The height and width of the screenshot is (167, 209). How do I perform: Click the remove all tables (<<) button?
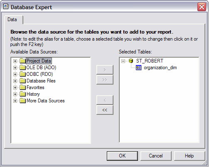[x=105, y=110]
